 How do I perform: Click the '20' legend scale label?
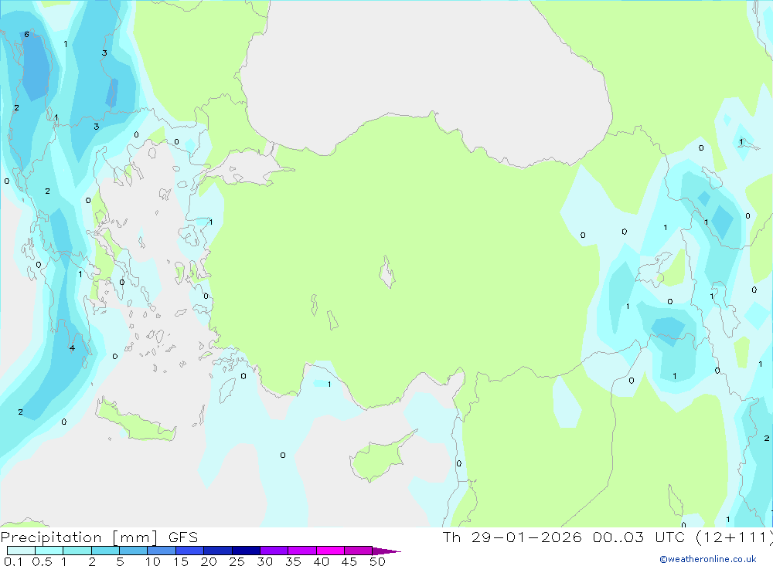click(209, 561)
